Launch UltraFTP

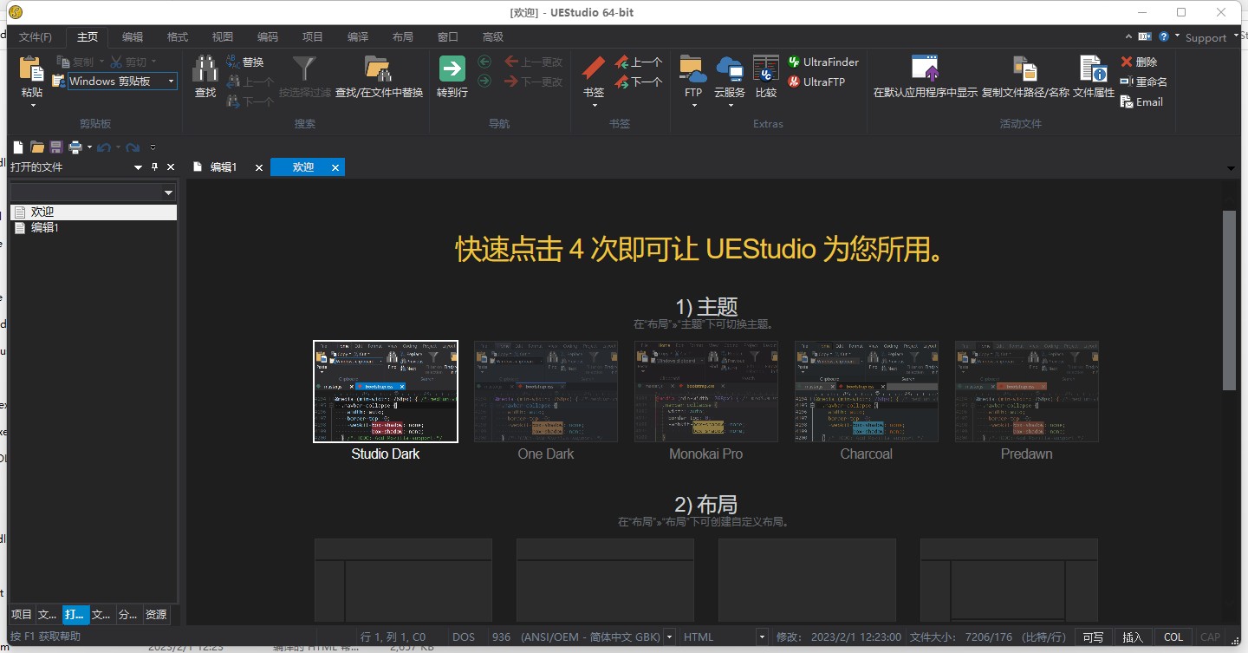pos(816,82)
